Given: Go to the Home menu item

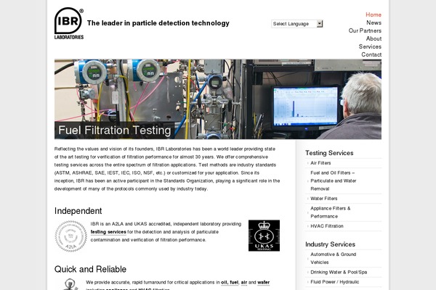Looking at the screenshot, I should (x=374, y=14).
